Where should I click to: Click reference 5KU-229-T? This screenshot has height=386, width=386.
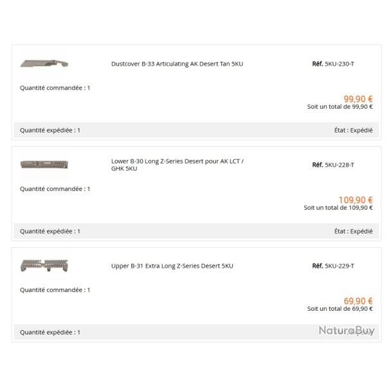pos(339,266)
